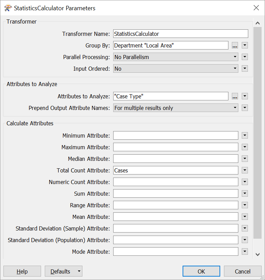Click the Median Attribute input field
Screen dimensions: 265x280
(x=176, y=159)
